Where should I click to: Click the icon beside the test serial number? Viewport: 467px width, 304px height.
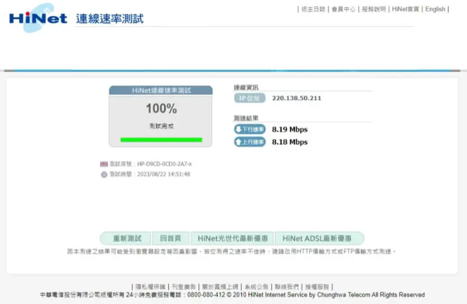[104, 164]
